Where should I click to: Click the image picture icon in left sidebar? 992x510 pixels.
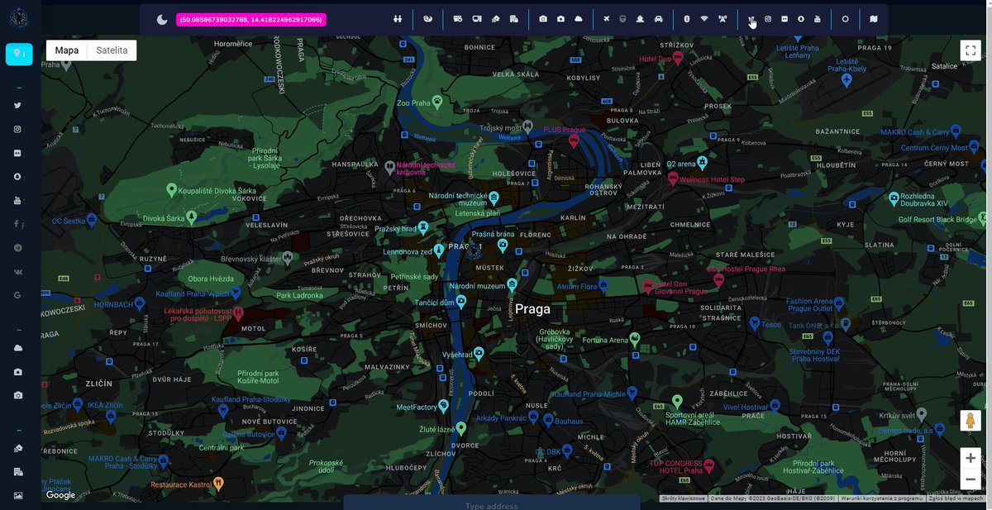tap(17, 495)
